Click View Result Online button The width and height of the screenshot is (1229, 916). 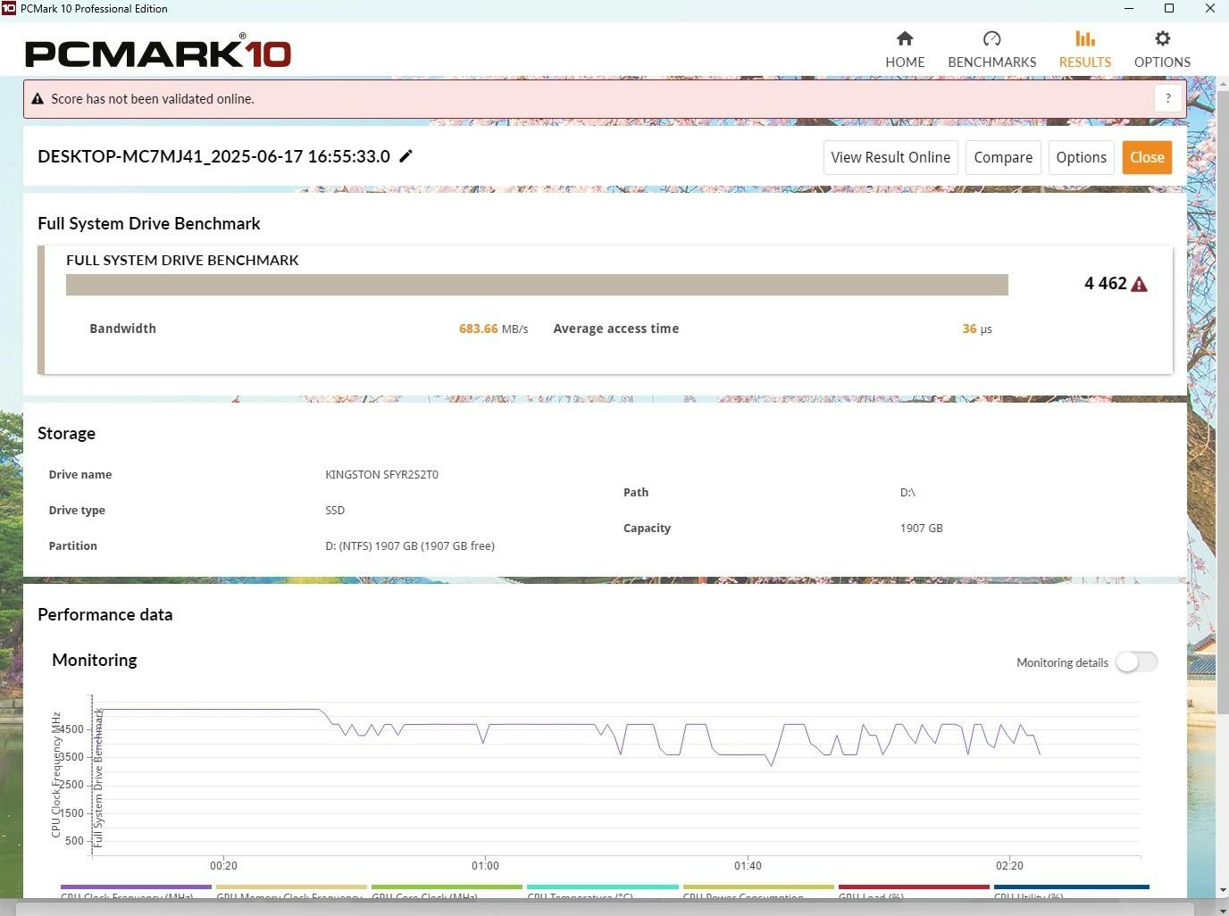pos(890,157)
